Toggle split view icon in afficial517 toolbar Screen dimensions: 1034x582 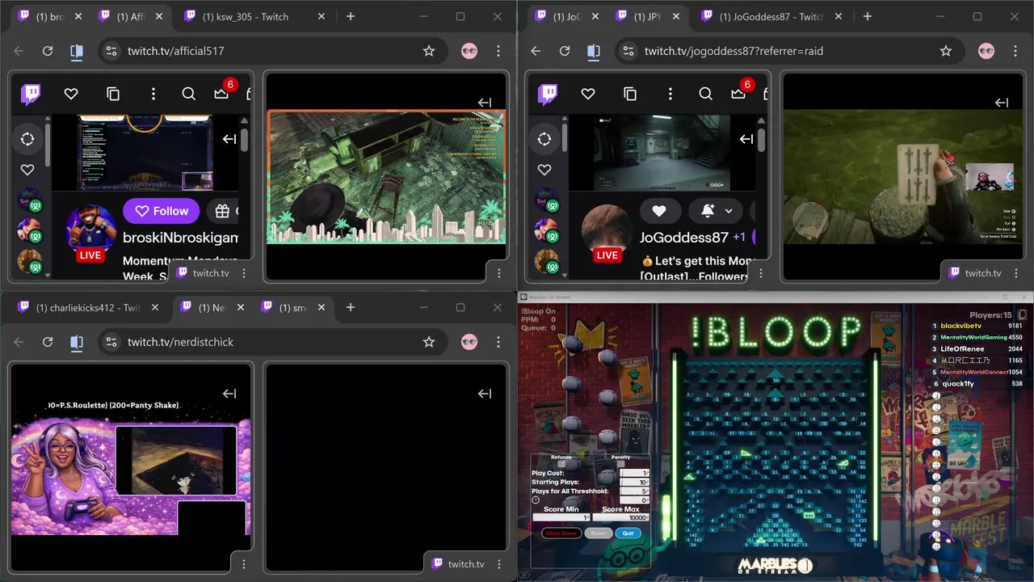coord(77,51)
